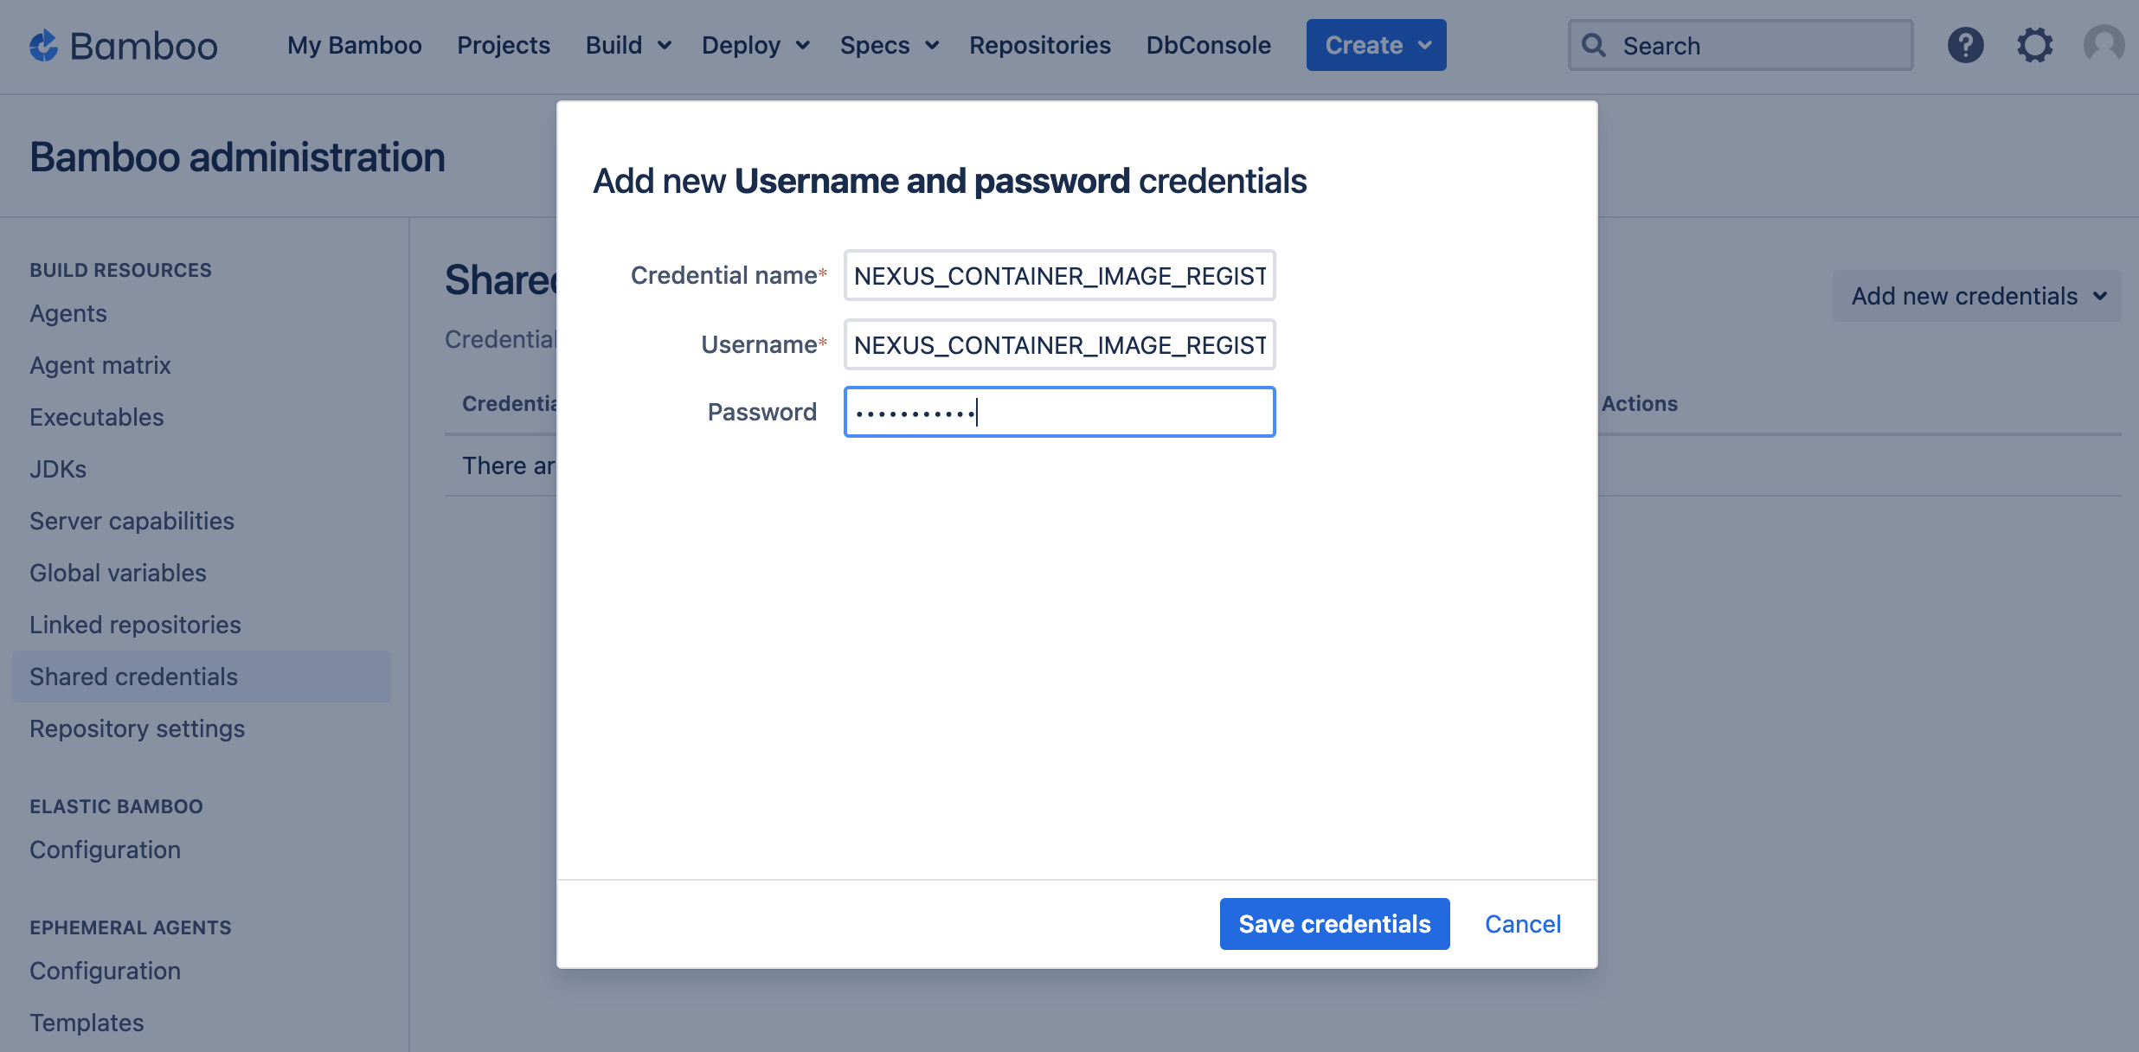Focus the Username input field
The width and height of the screenshot is (2139, 1052).
(x=1059, y=344)
